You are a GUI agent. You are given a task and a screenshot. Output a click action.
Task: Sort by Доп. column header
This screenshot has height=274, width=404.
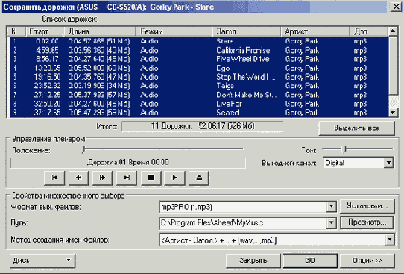tap(369, 31)
